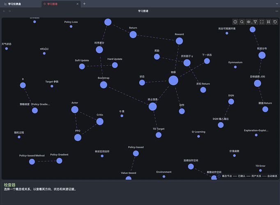The image size is (280, 205).
Task: Click the 连续动作空间 node
Action: pos(191,166)
